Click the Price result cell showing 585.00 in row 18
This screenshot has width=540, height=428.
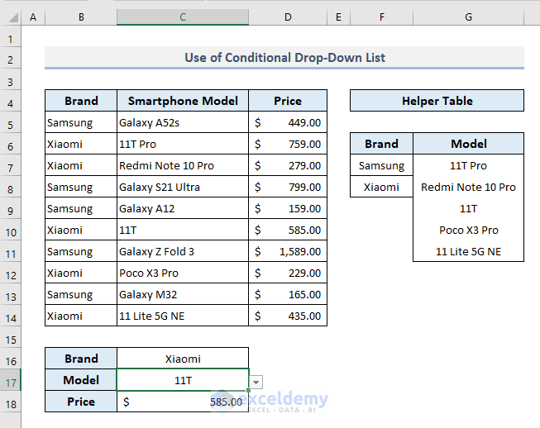[183, 402]
